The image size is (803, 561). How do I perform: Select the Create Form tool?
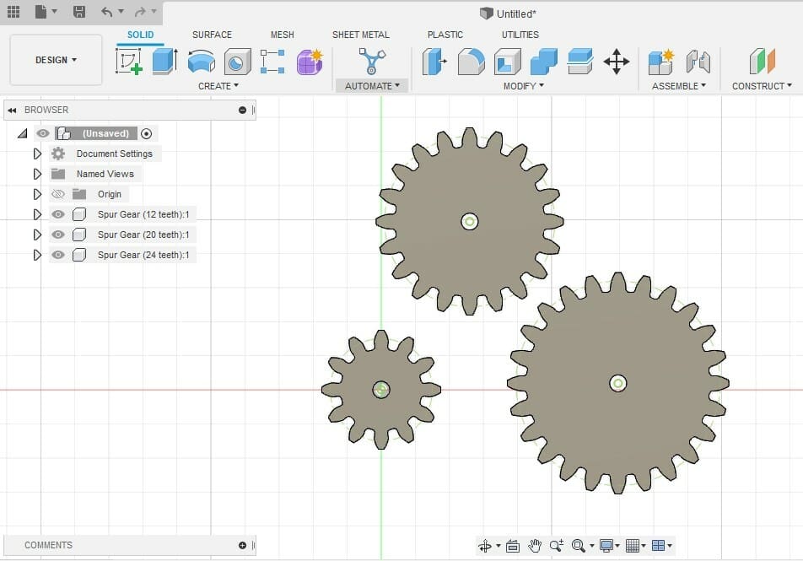point(310,62)
